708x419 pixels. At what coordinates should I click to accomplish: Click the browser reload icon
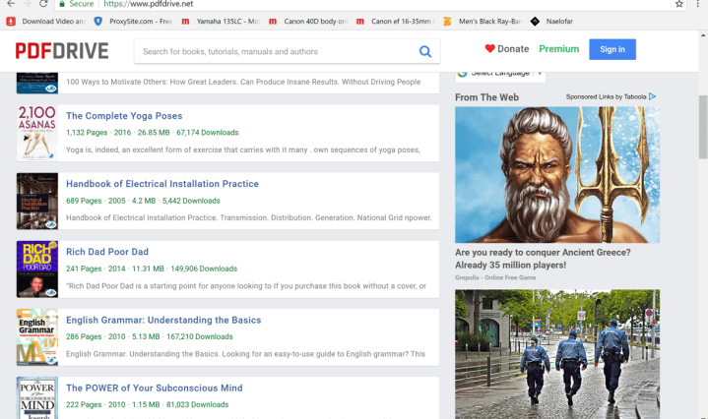click(43, 4)
